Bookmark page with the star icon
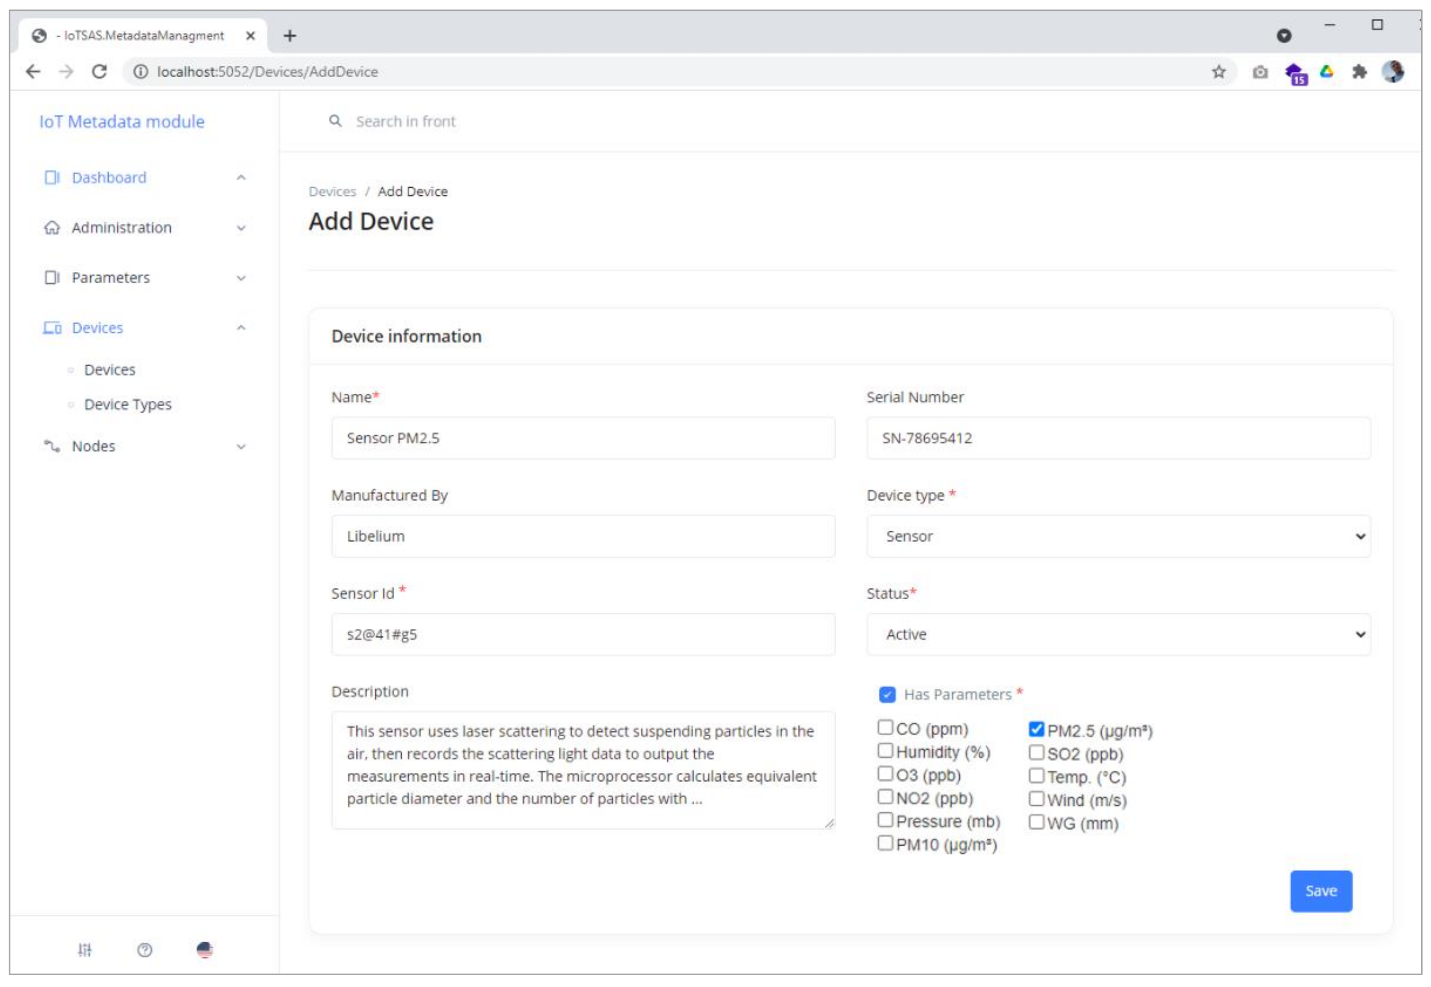1431x987 pixels. pos(1218,72)
